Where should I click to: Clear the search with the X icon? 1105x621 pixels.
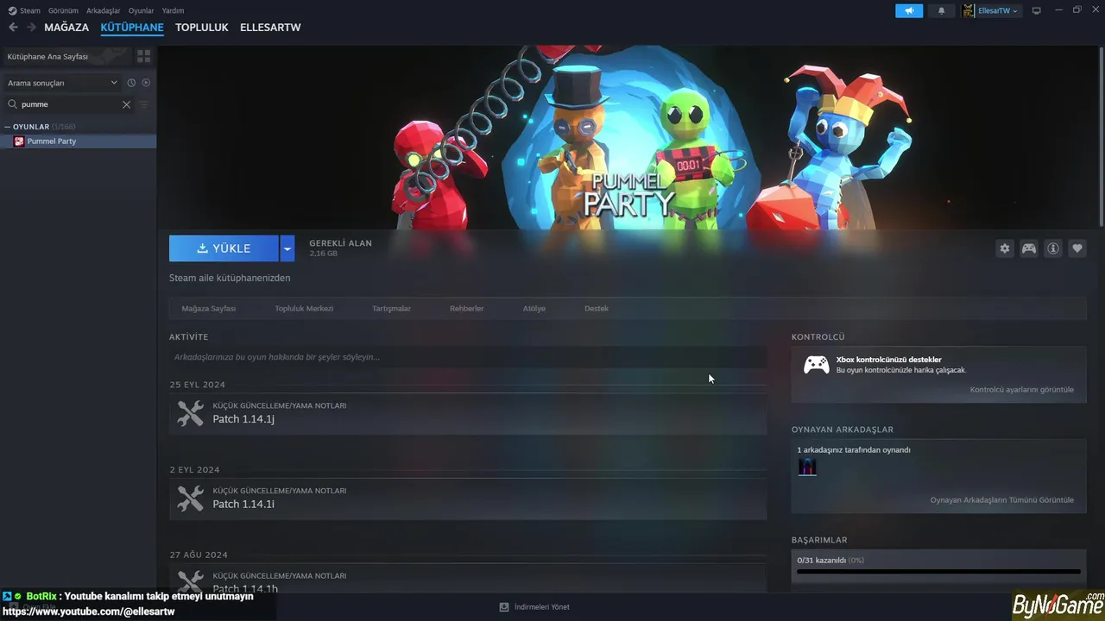(x=126, y=104)
